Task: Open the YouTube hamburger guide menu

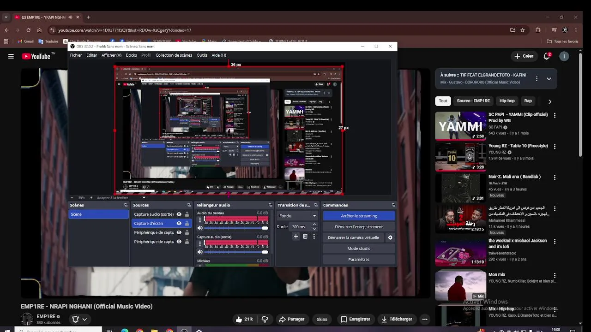Action: coord(11,56)
